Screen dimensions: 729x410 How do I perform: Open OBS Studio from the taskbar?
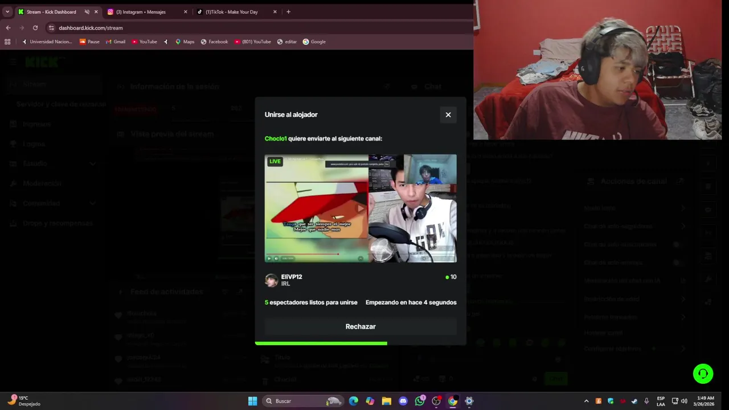[x=436, y=401]
